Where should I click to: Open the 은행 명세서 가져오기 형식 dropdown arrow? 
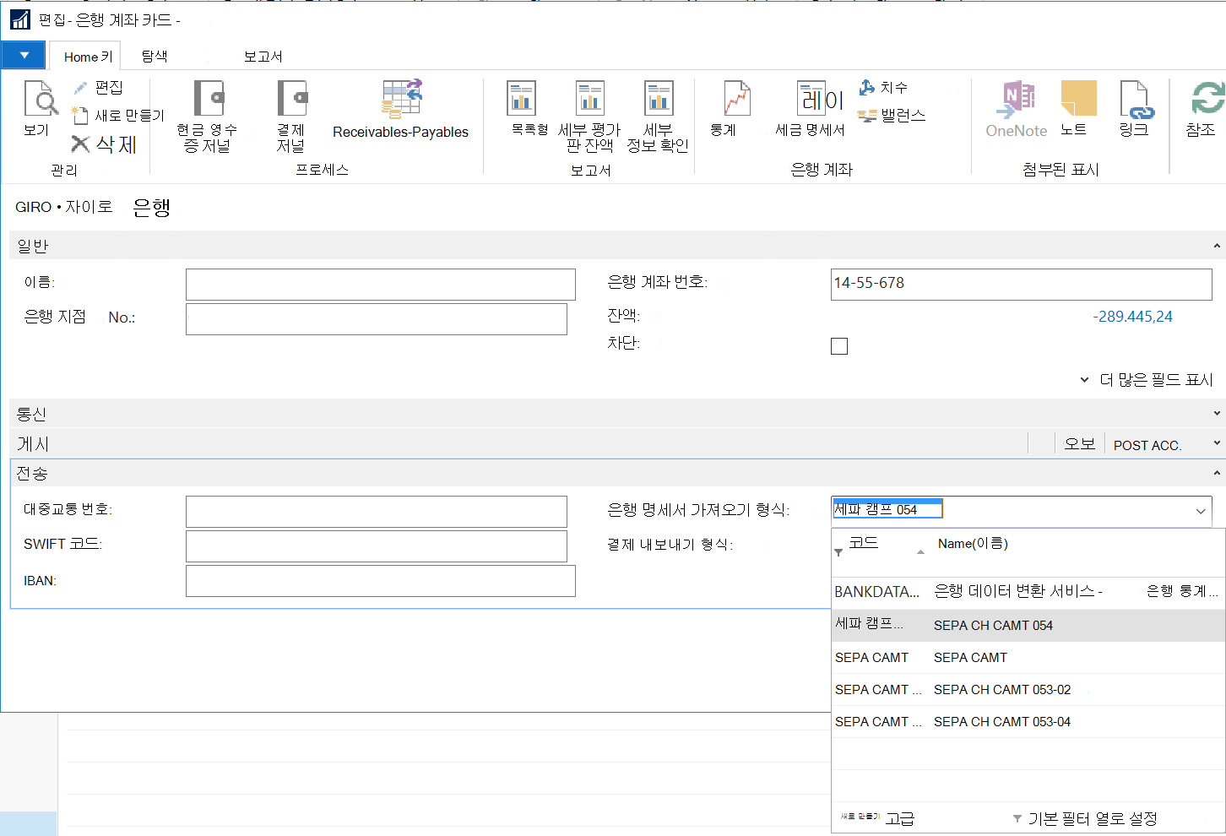coord(1201,511)
